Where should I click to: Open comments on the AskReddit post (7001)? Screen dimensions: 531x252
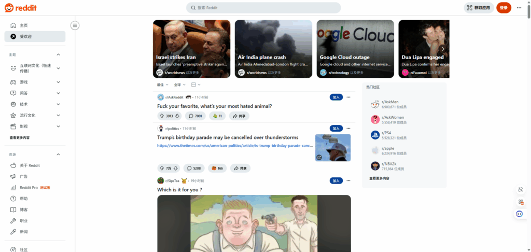pyautogui.click(x=195, y=116)
